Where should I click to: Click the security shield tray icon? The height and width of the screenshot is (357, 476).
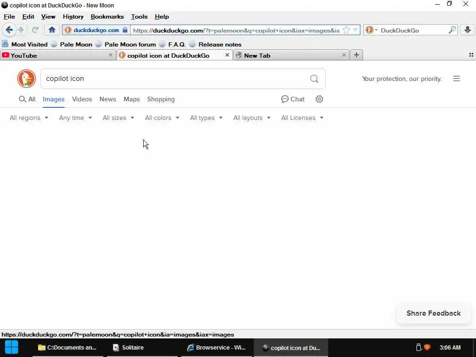(x=427, y=347)
